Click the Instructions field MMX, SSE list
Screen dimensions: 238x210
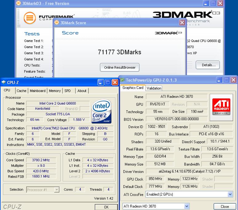tap(70, 144)
